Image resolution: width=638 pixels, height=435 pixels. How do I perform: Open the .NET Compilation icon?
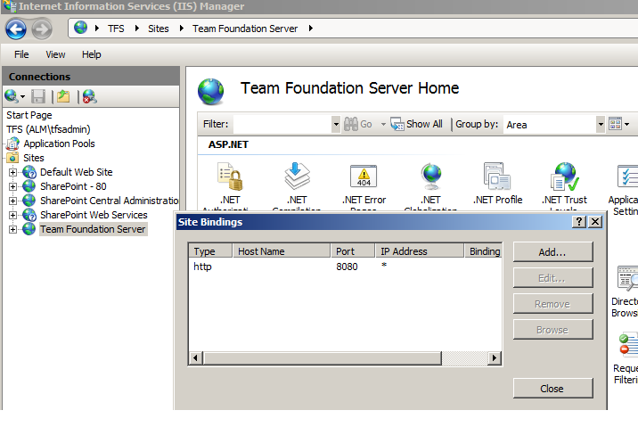click(x=297, y=176)
